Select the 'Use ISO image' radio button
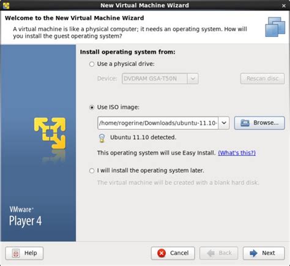Screen dimensions: 290x266 click(92, 107)
